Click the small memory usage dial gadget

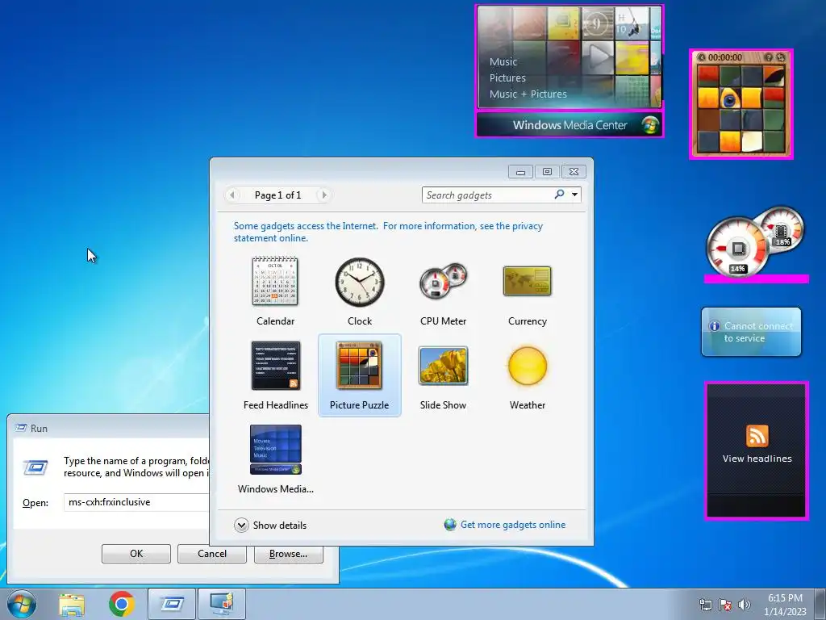tap(783, 230)
